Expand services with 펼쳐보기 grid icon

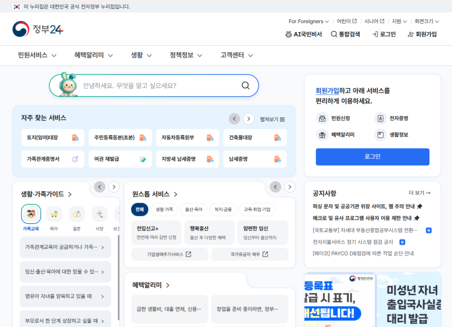click(272, 120)
